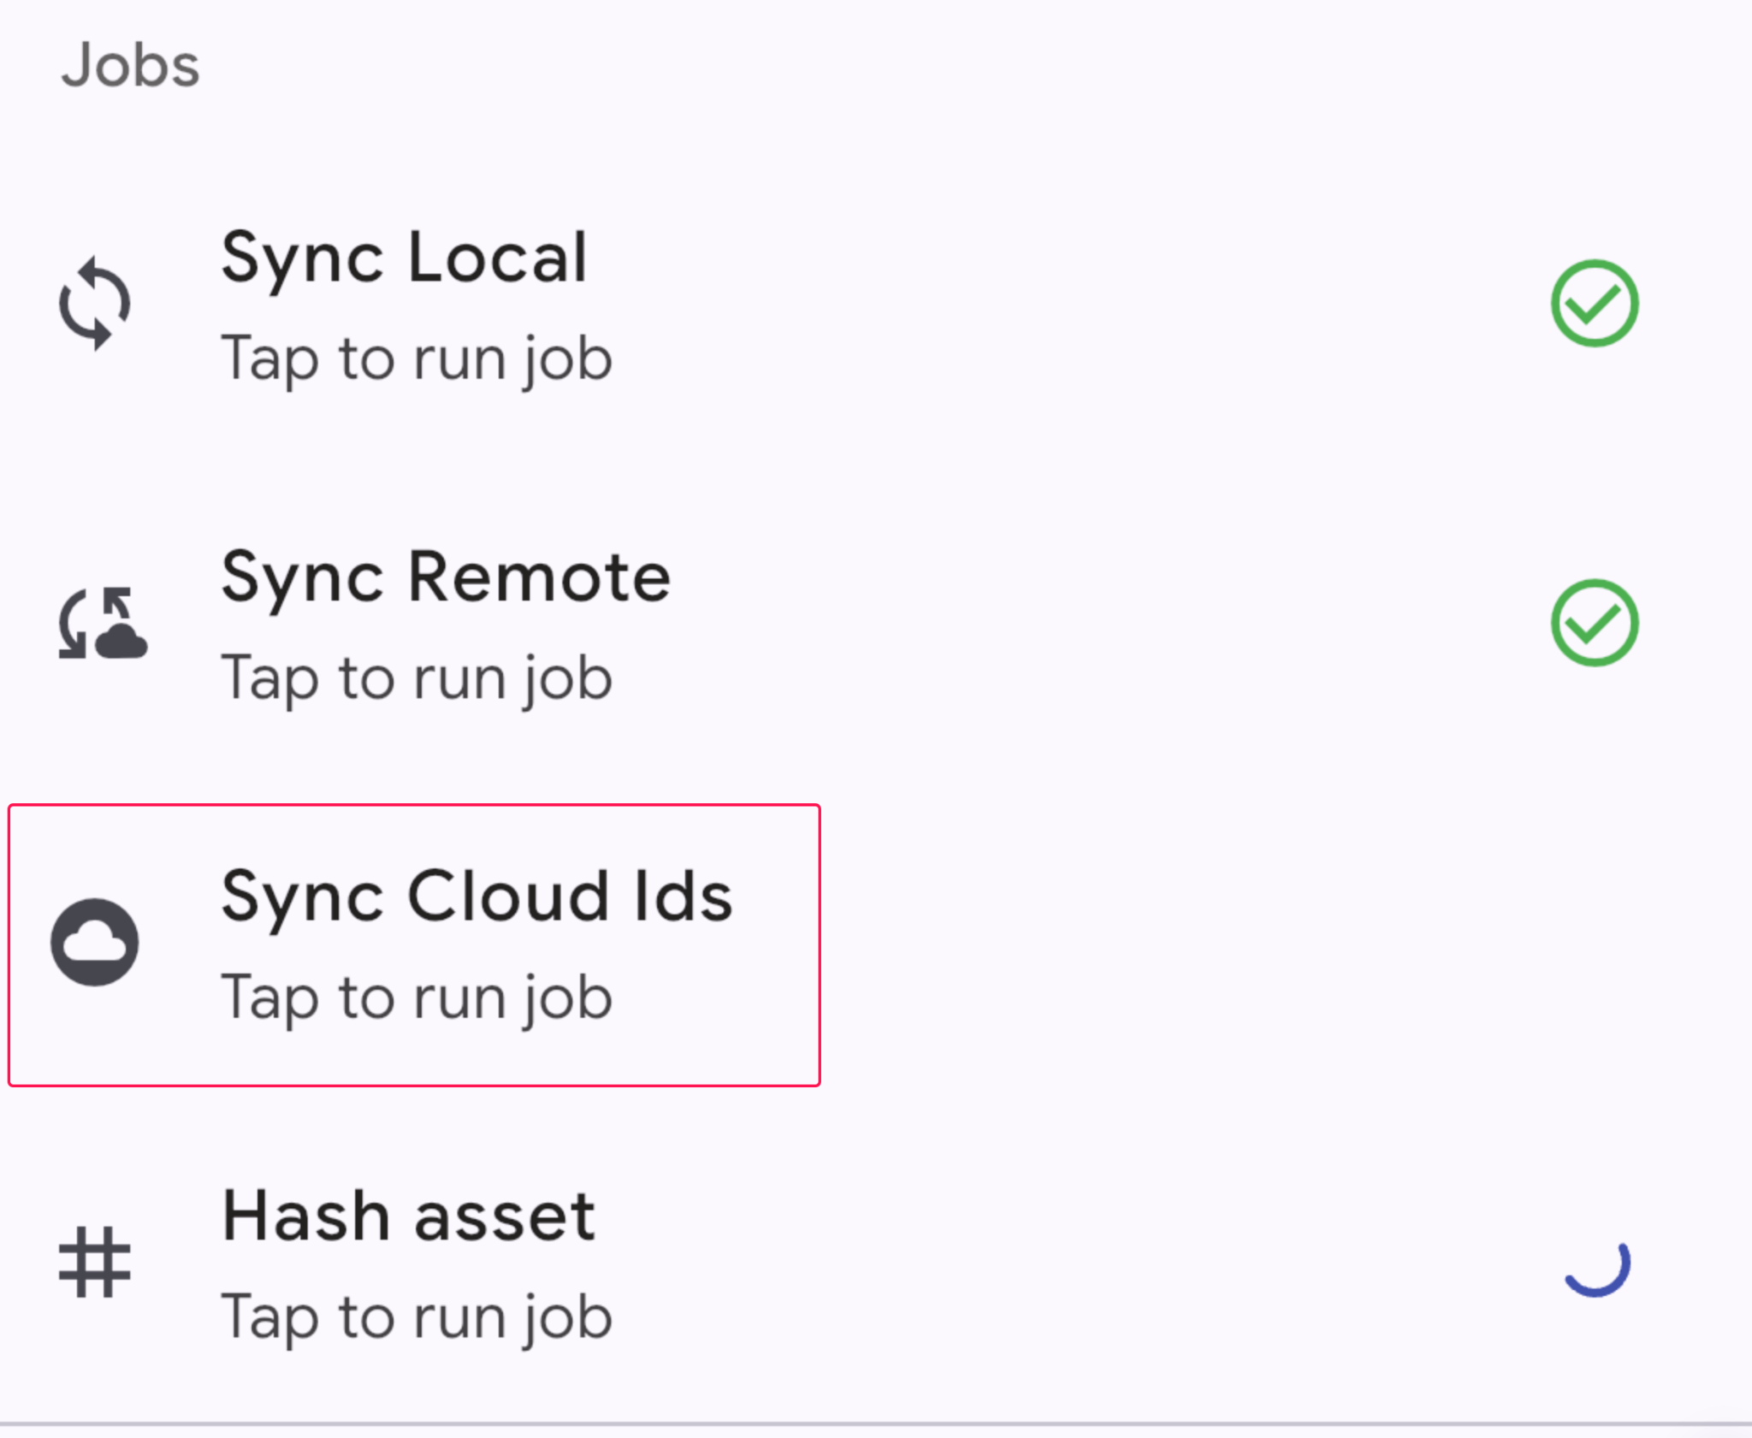This screenshot has width=1752, height=1438.
Task: Click the Sync Cloud Ids cloud icon
Action: coord(95,943)
